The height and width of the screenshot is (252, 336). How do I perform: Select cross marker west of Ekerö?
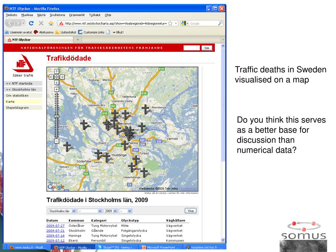(x=67, y=147)
